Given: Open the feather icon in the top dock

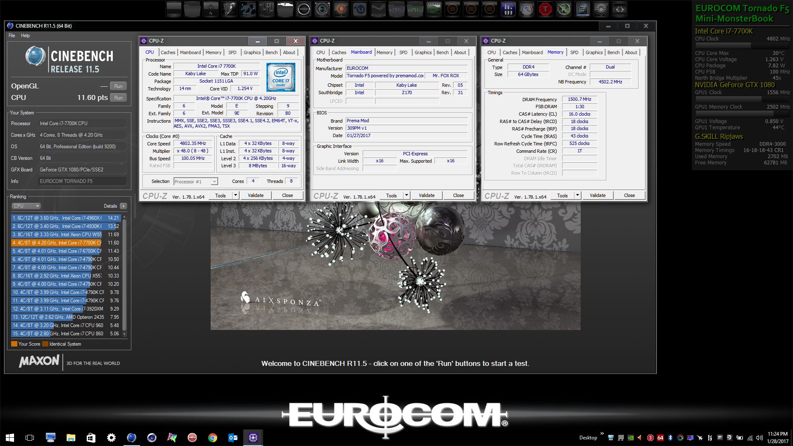Looking at the screenshot, I should pyautogui.click(x=229, y=9).
